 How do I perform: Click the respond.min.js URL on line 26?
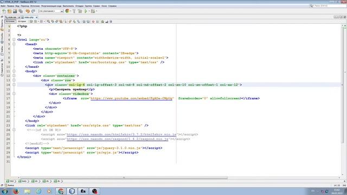coord(118,139)
